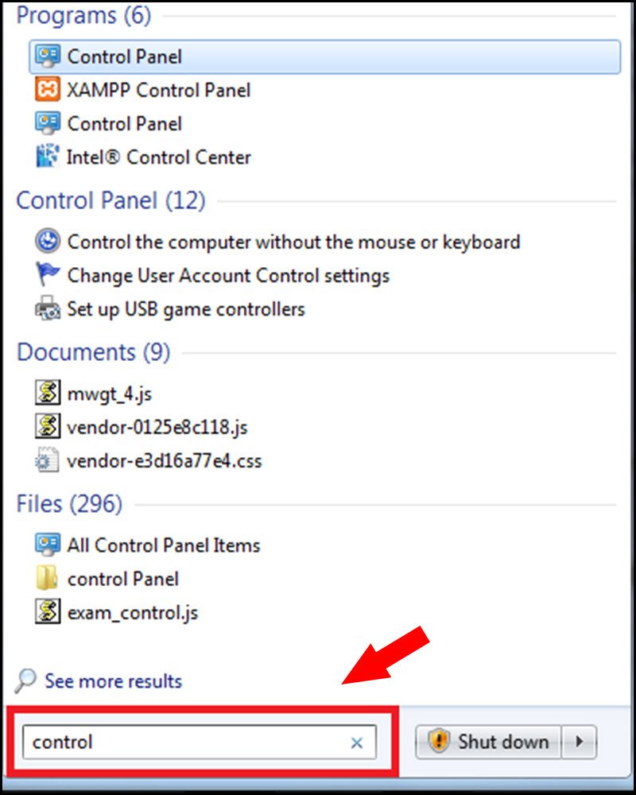Open Set up USB game controllers
The height and width of the screenshot is (795, 636).
point(183,309)
